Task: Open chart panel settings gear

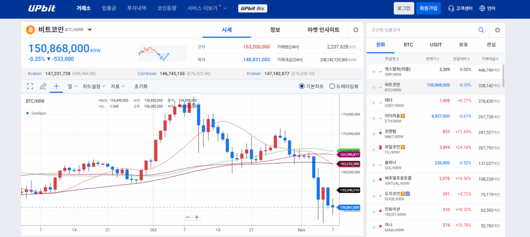Action: point(355,29)
